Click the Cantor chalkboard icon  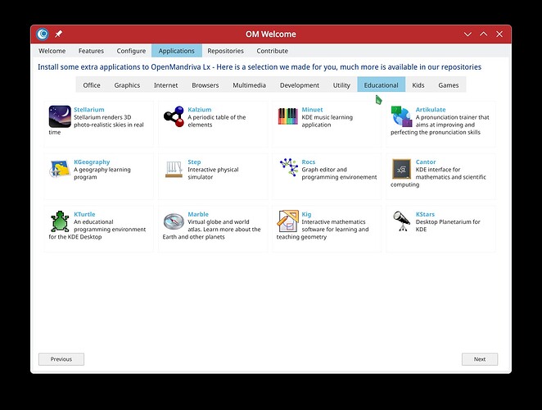pos(402,169)
